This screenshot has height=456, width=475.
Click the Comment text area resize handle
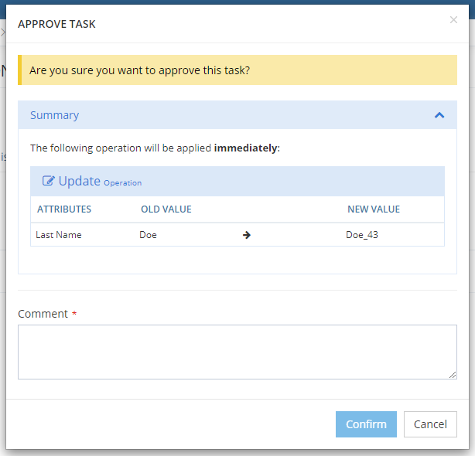click(453, 375)
